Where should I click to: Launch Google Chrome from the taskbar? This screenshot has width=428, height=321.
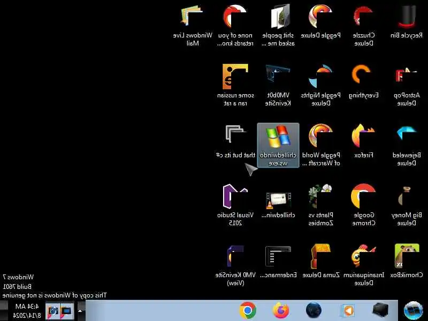(x=248, y=311)
